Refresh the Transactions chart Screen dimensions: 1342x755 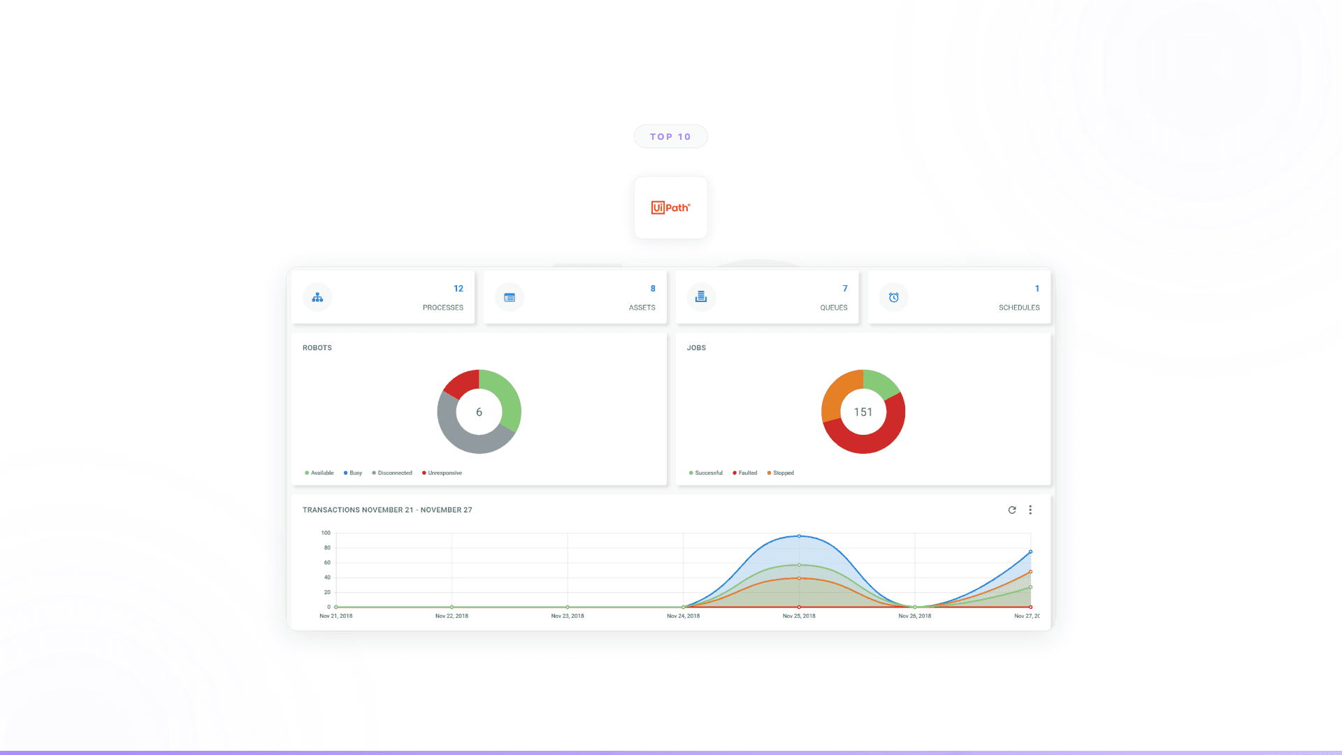(1011, 510)
